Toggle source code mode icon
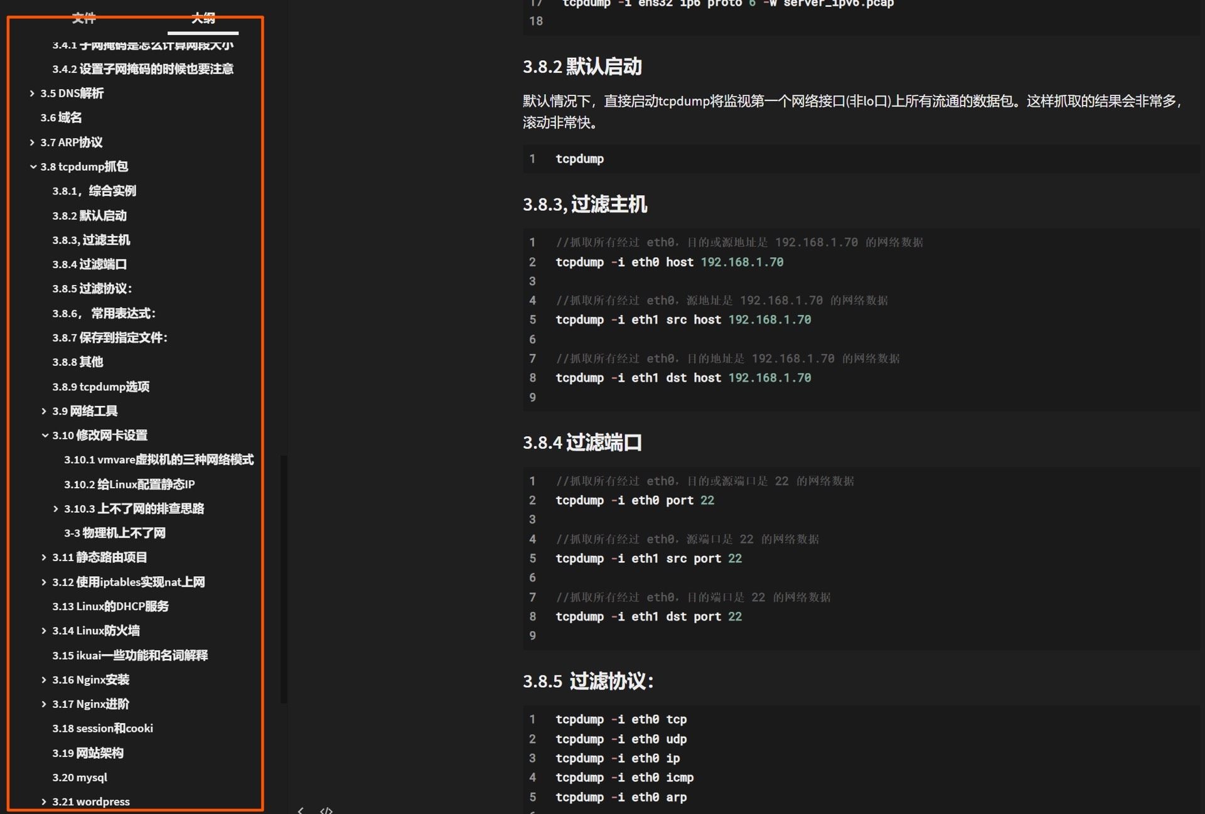Image resolution: width=1205 pixels, height=814 pixels. (326, 810)
